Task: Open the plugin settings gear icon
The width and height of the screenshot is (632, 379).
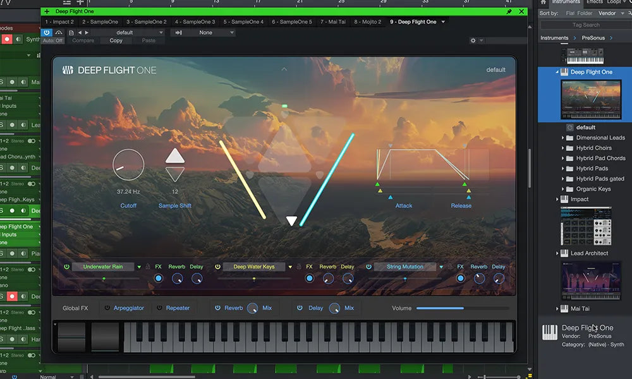Action: 473,40
